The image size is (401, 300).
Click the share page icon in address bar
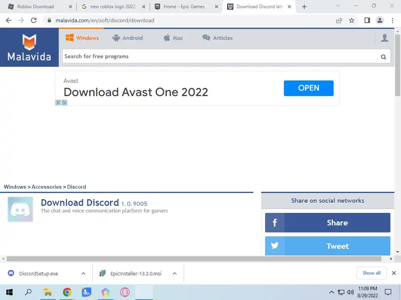click(339, 20)
